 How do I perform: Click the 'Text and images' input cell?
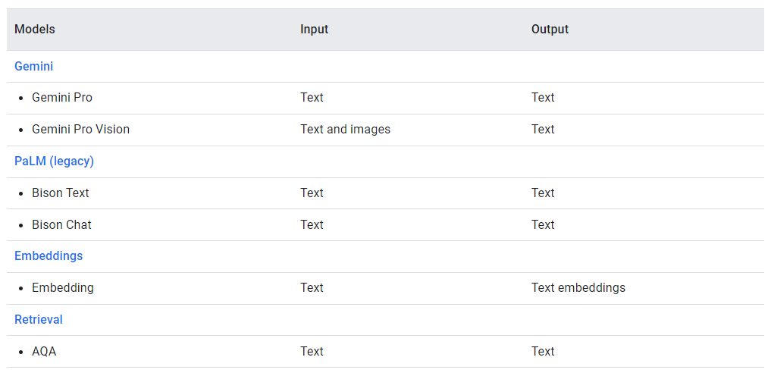coord(345,130)
